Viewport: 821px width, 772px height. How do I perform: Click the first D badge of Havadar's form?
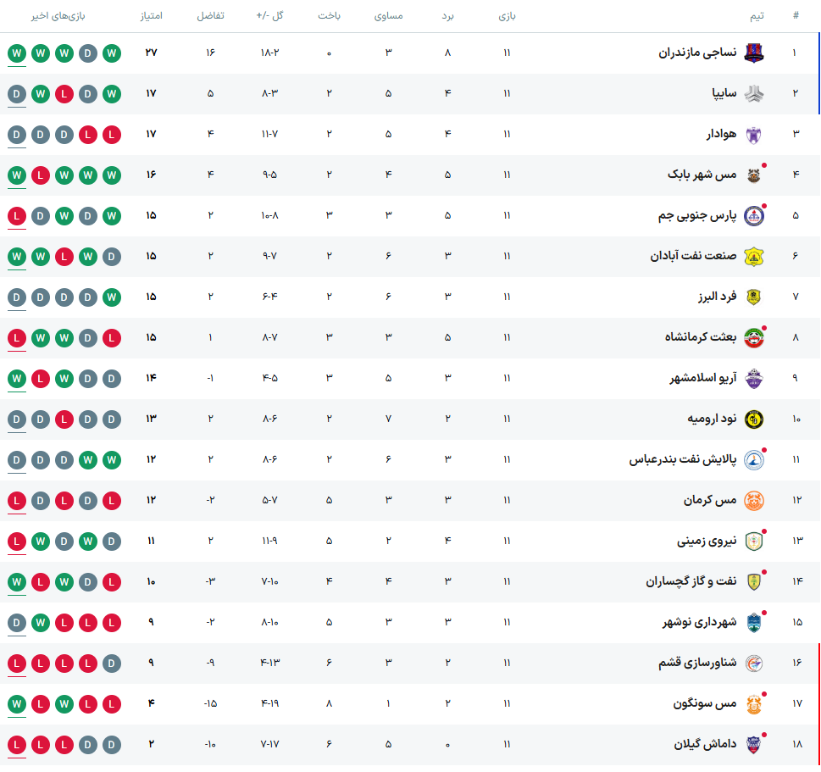(17, 134)
